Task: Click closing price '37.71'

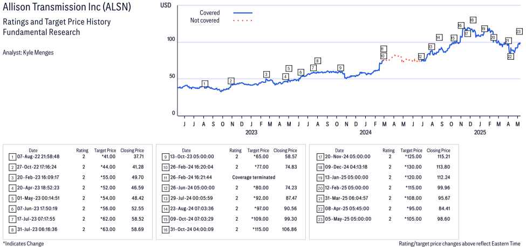Action: click(138, 156)
